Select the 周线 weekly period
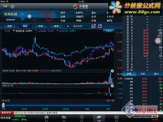 [x=87, y=109]
